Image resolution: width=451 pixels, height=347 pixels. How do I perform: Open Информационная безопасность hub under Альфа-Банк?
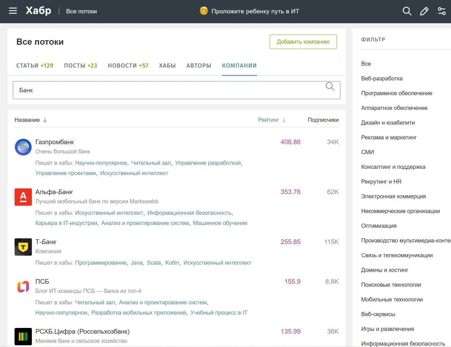coord(190,213)
